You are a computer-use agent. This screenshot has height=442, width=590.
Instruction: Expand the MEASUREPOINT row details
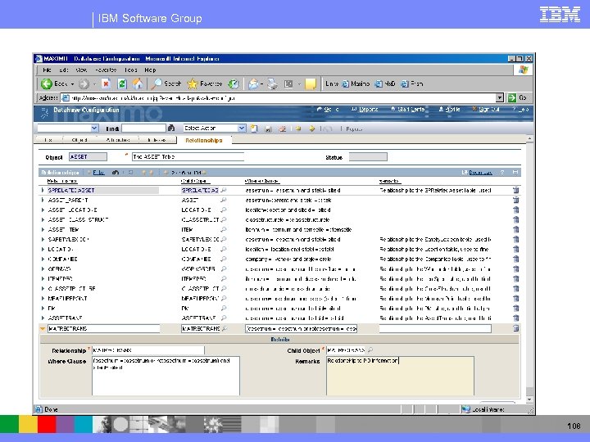coord(43,299)
